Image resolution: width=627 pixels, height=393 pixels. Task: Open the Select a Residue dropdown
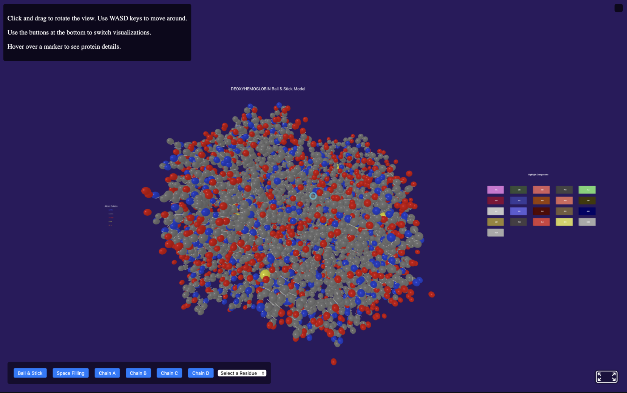point(242,373)
